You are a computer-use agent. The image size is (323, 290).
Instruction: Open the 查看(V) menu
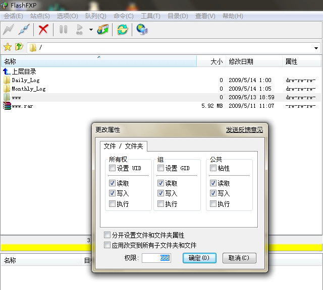coord(205,16)
